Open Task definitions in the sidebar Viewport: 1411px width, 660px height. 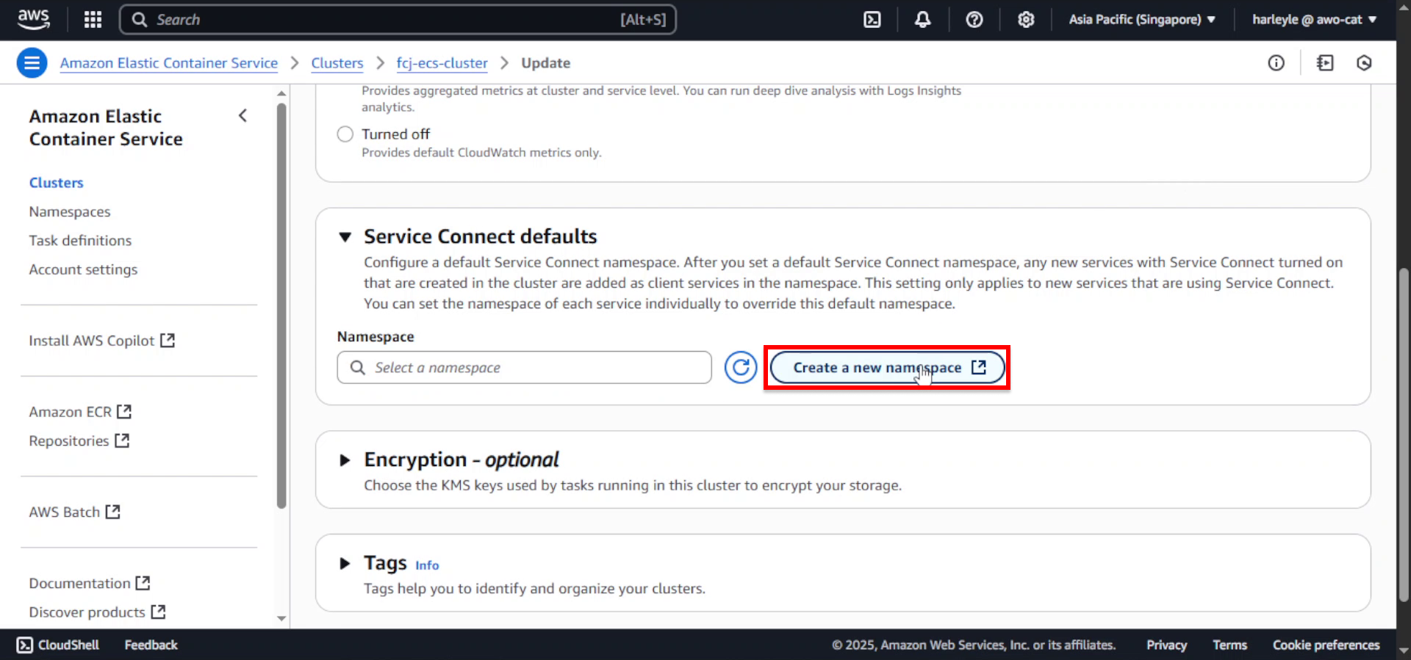80,240
